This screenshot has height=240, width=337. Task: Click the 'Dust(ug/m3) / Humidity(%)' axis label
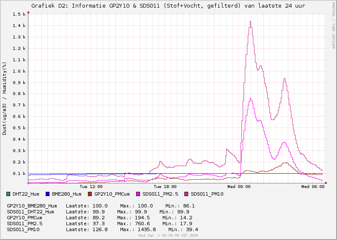click(5, 98)
